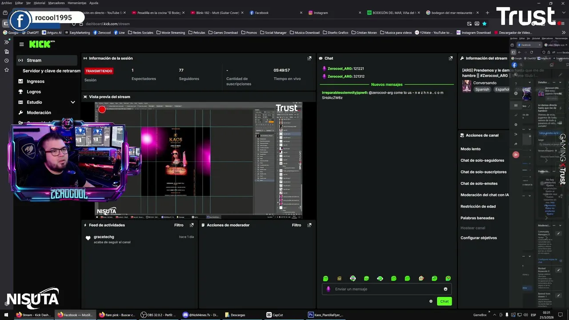Open Firefox AI sparkle sidebar icon
The width and height of the screenshot is (569, 320).
point(6,42)
